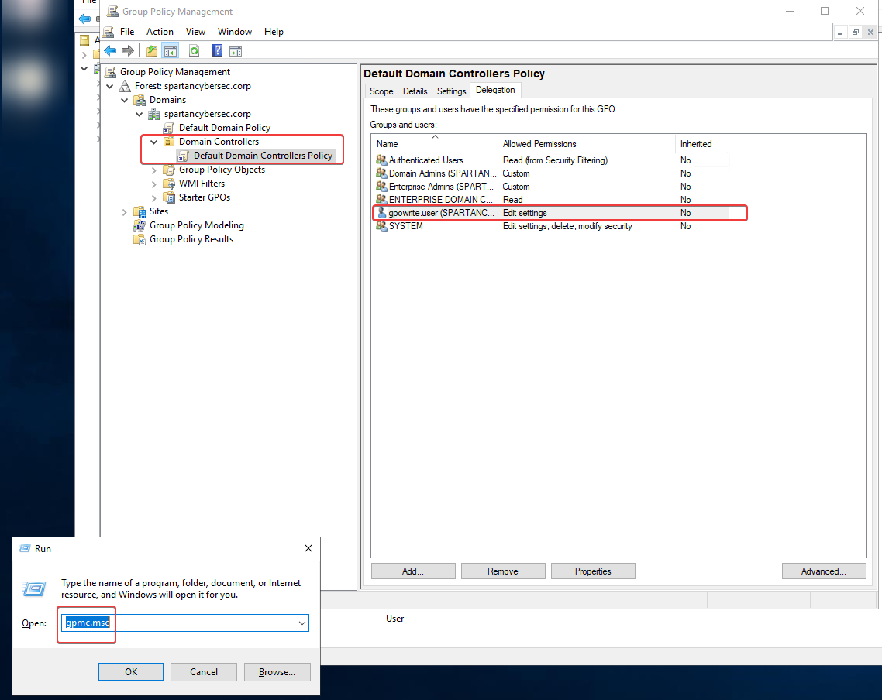Switch to the Details tab
This screenshot has width=882, height=700.
[x=415, y=91]
